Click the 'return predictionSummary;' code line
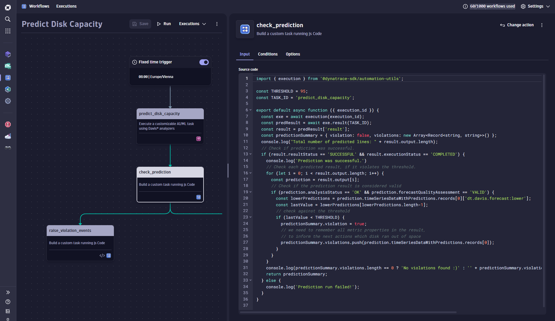 (297, 274)
